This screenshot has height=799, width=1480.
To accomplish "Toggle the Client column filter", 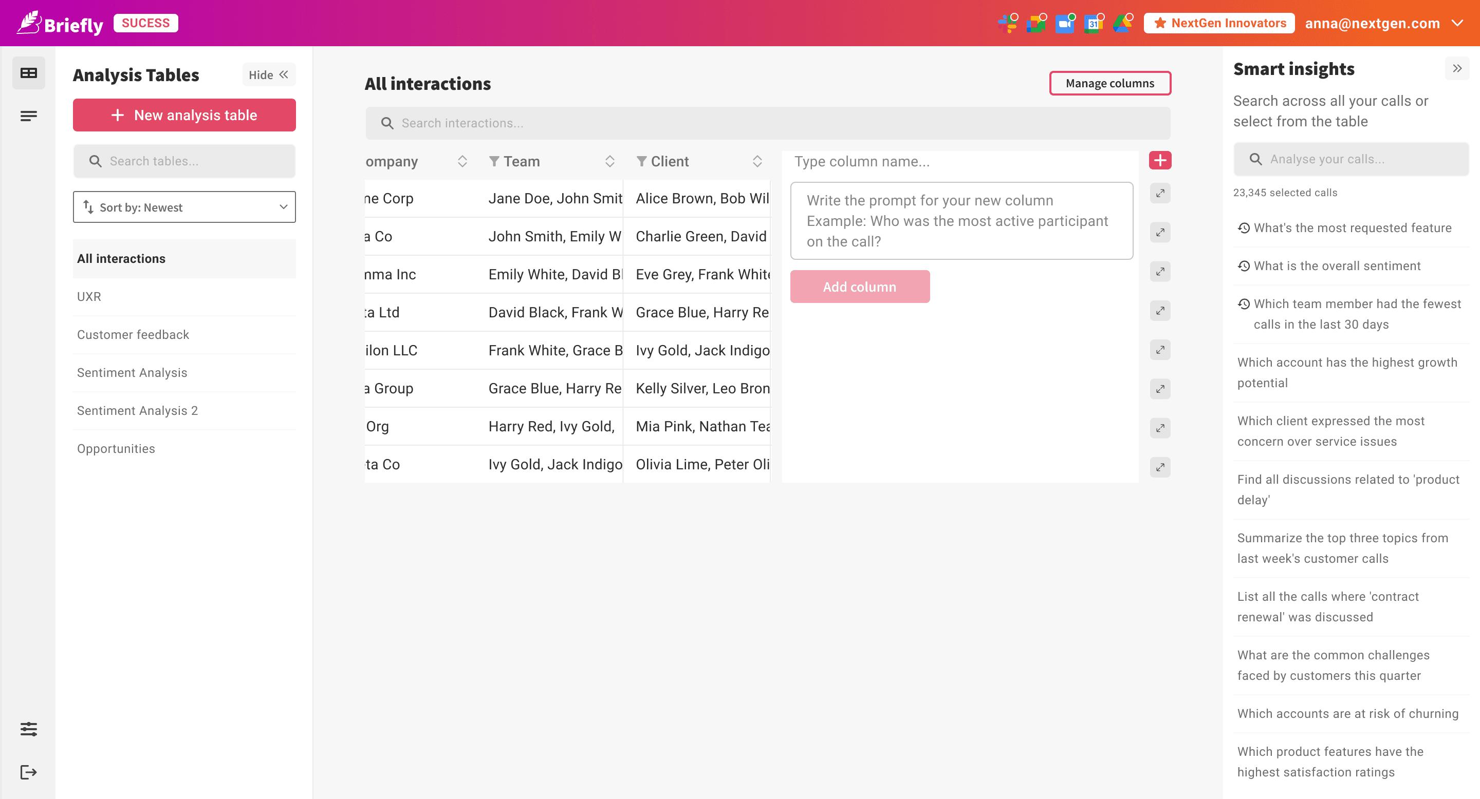I will (x=641, y=161).
